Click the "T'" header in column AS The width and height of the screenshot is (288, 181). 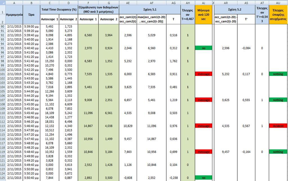pyautogui.click(x=246, y=19)
